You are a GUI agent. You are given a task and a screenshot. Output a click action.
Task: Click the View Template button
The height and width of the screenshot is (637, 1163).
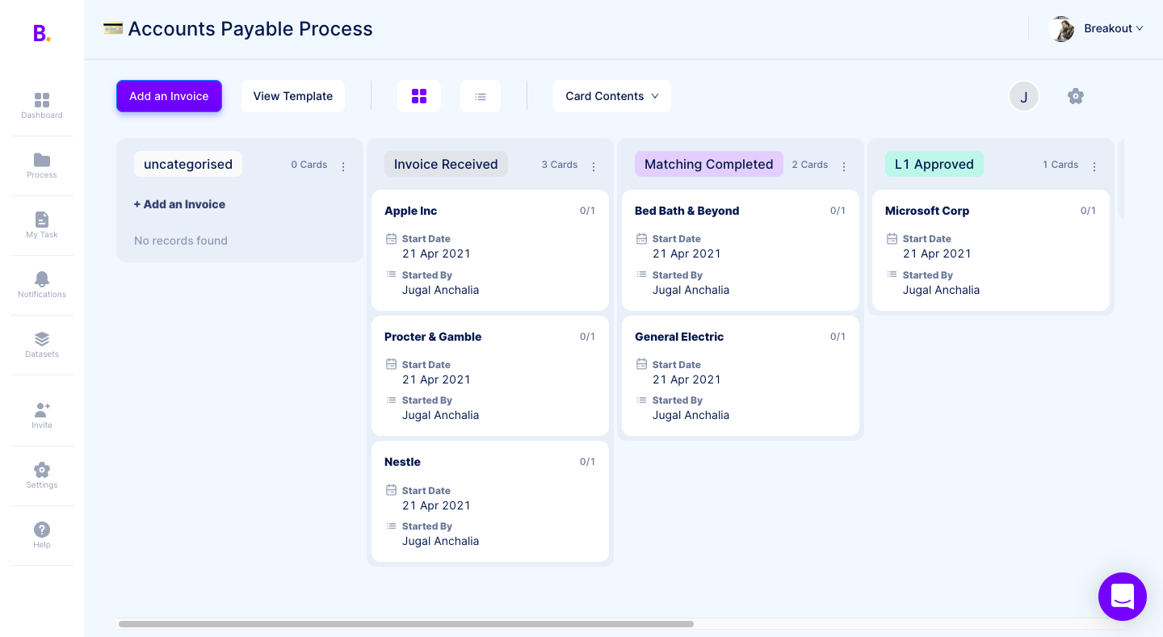click(x=292, y=96)
